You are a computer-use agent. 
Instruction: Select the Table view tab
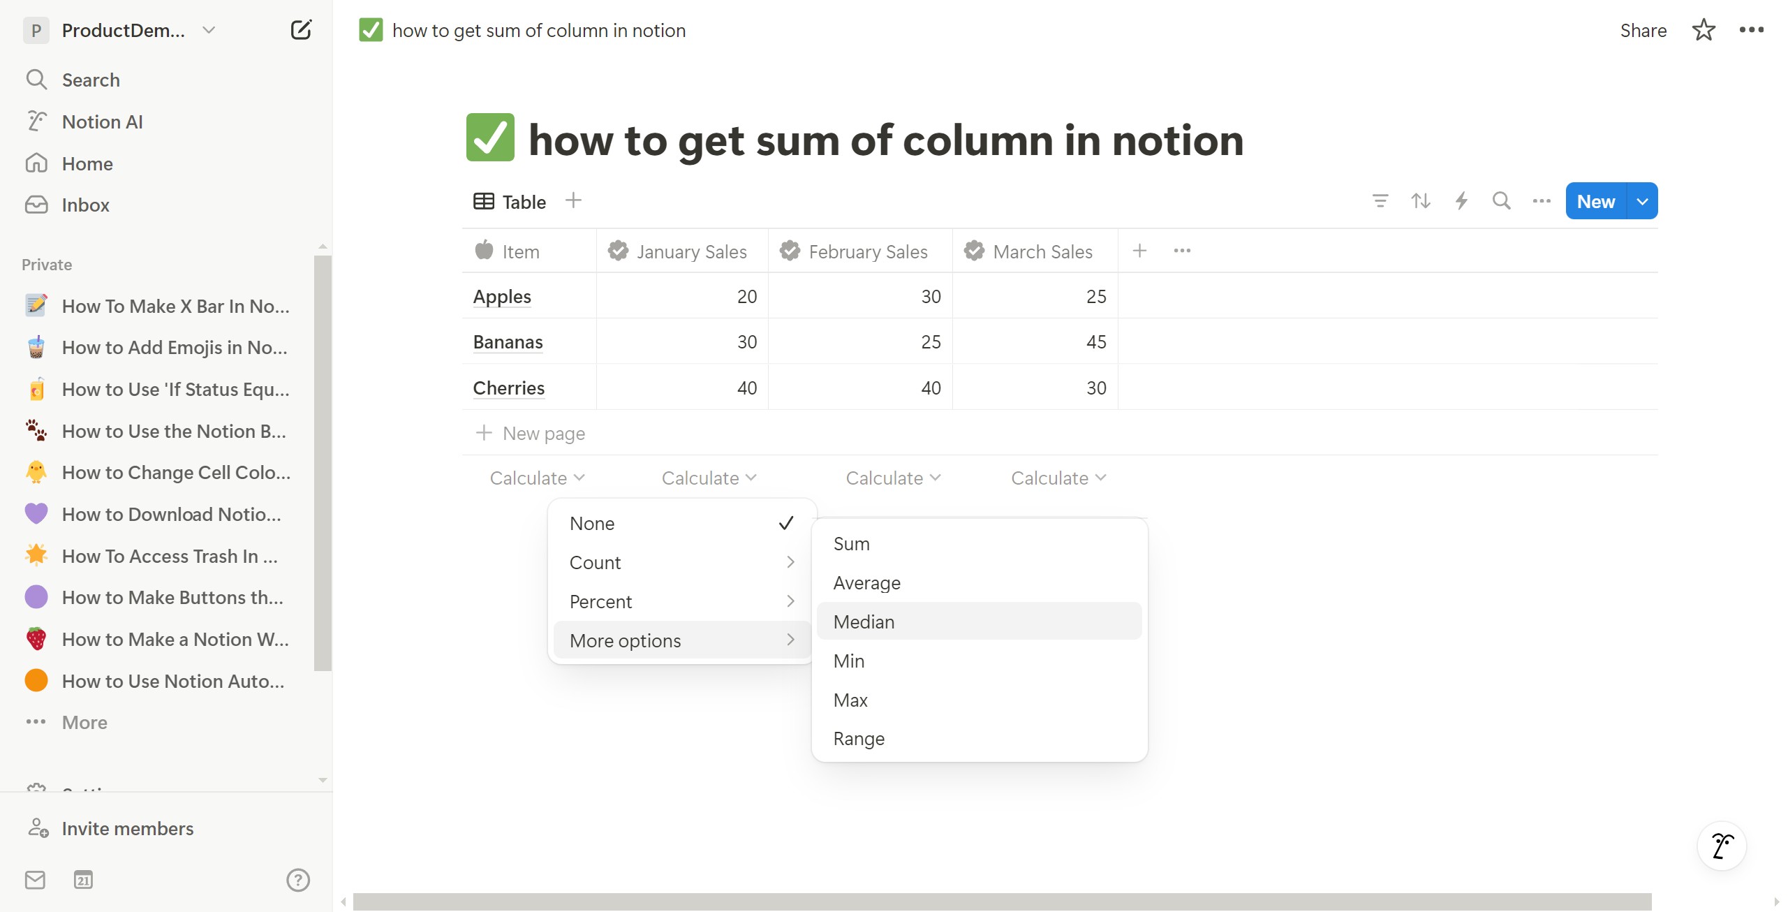click(x=510, y=201)
